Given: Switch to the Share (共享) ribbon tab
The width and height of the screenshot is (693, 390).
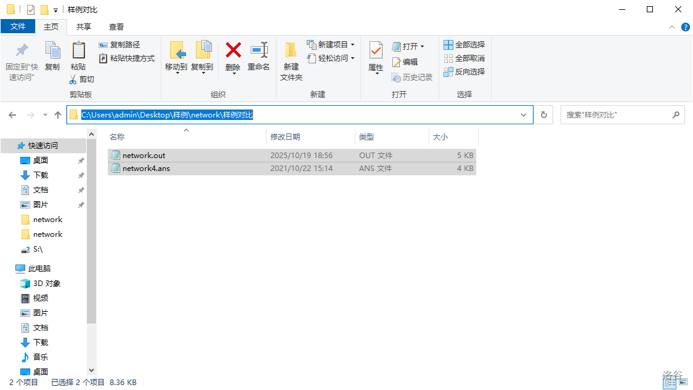Looking at the screenshot, I should pos(84,27).
